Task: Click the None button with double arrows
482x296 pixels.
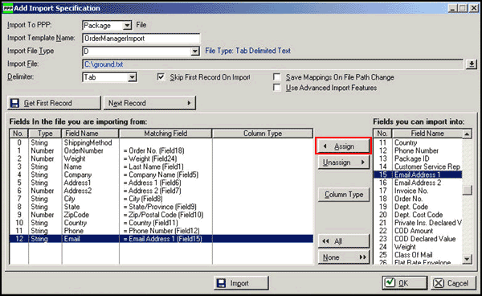Action: [343, 257]
